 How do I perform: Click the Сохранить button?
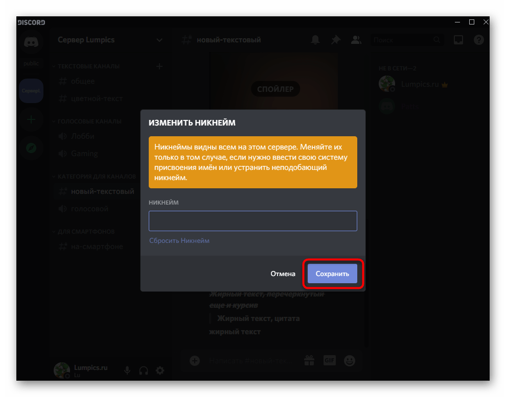(x=332, y=274)
